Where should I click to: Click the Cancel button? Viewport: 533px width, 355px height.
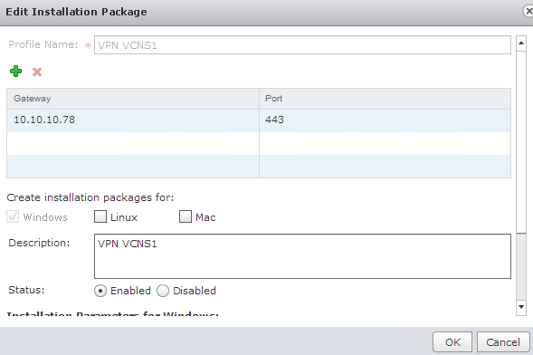[503, 342]
